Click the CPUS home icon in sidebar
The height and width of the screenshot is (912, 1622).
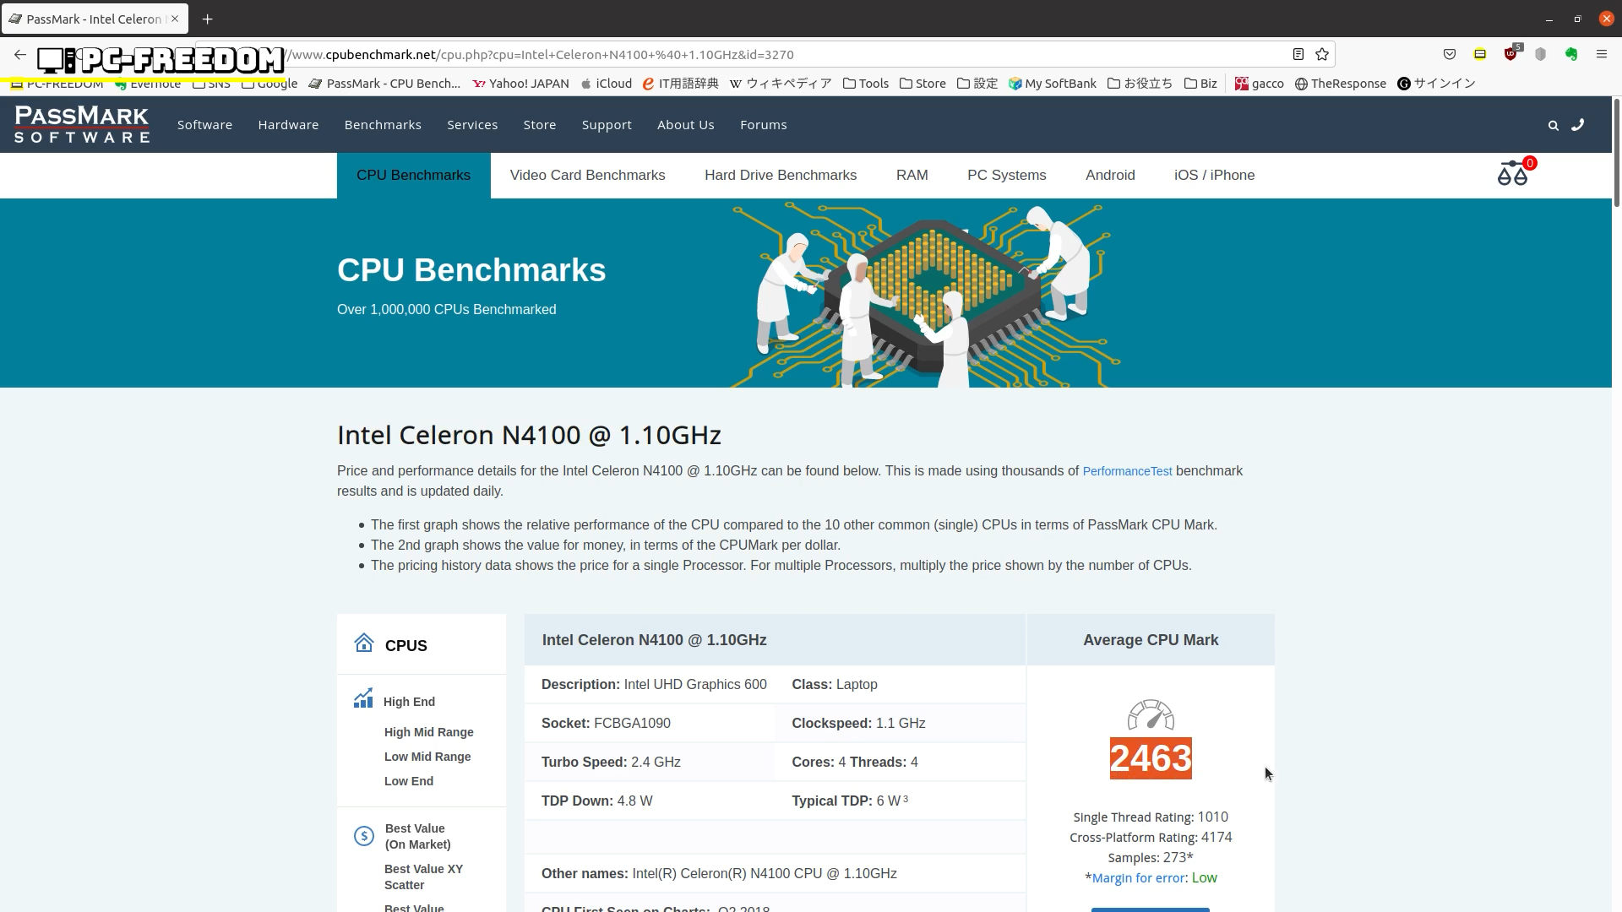tap(364, 644)
